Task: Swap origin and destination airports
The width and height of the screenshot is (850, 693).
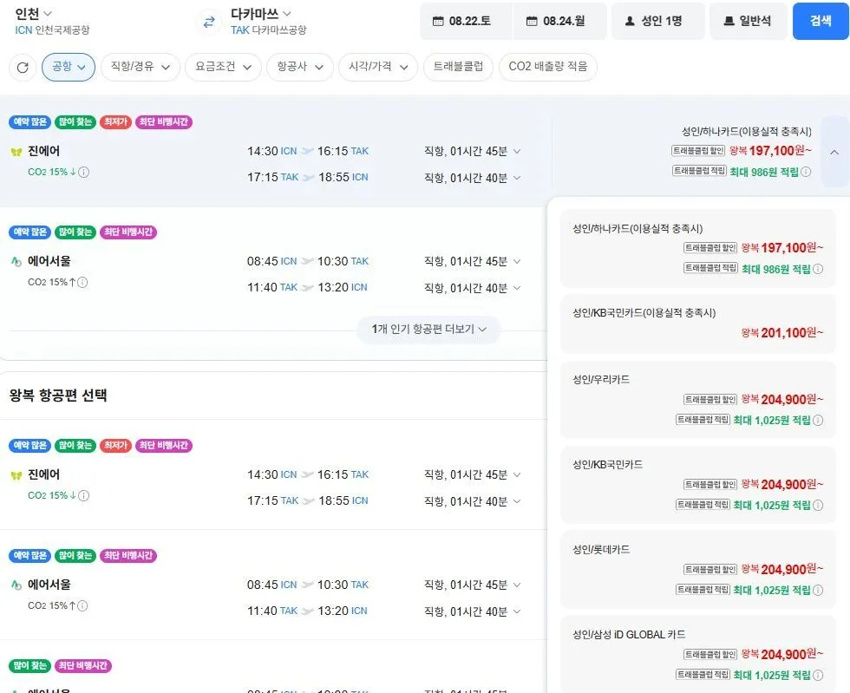Action: click(x=209, y=23)
